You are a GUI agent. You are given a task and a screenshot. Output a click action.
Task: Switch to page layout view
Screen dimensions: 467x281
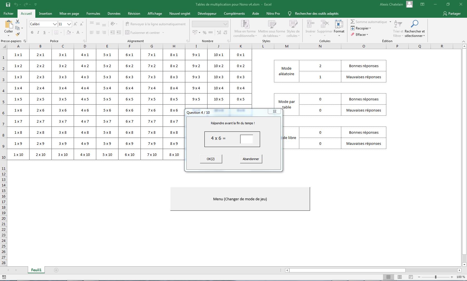click(400, 277)
